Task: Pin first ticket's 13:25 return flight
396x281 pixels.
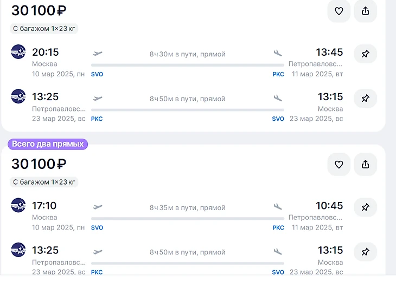Action: pyautogui.click(x=365, y=99)
